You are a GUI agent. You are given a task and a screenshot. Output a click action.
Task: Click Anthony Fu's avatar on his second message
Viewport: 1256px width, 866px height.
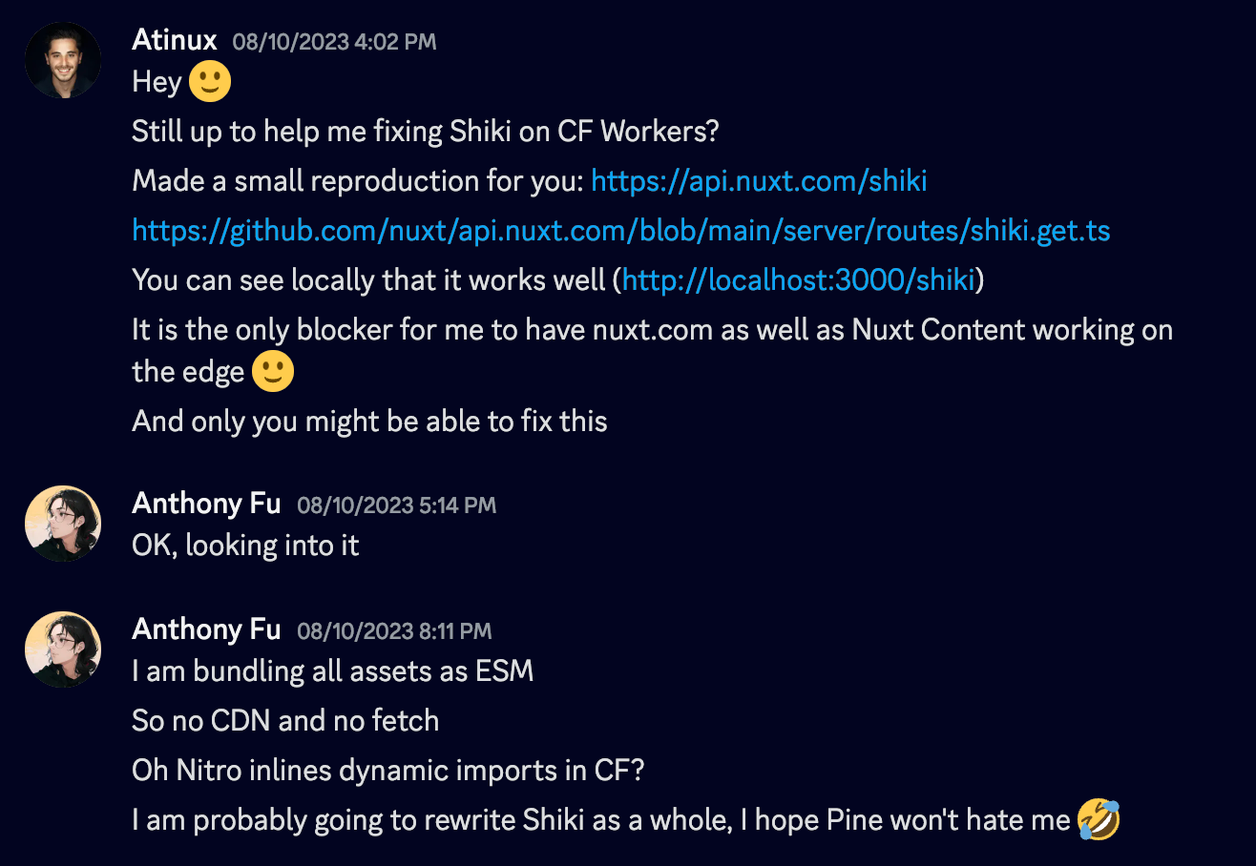click(61, 649)
